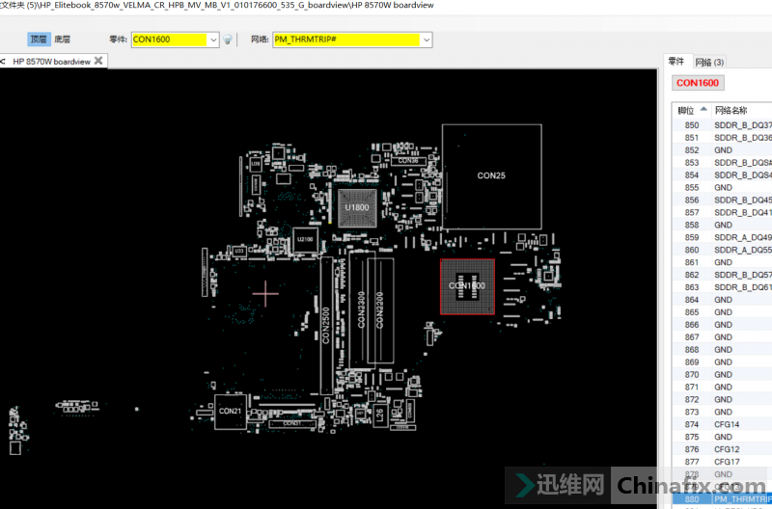Open the 网络 net dropdown arrow
The height and width of the screenshot is (509, 772).
click(427, 40)
